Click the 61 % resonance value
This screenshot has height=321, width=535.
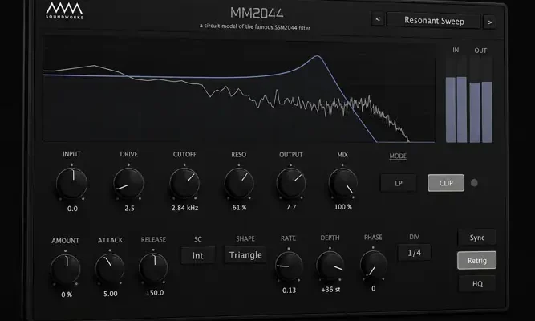tap(239, 208)
